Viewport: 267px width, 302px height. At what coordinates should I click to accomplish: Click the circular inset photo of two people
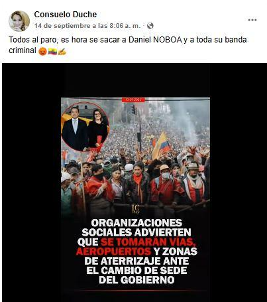tap(85, 127)
